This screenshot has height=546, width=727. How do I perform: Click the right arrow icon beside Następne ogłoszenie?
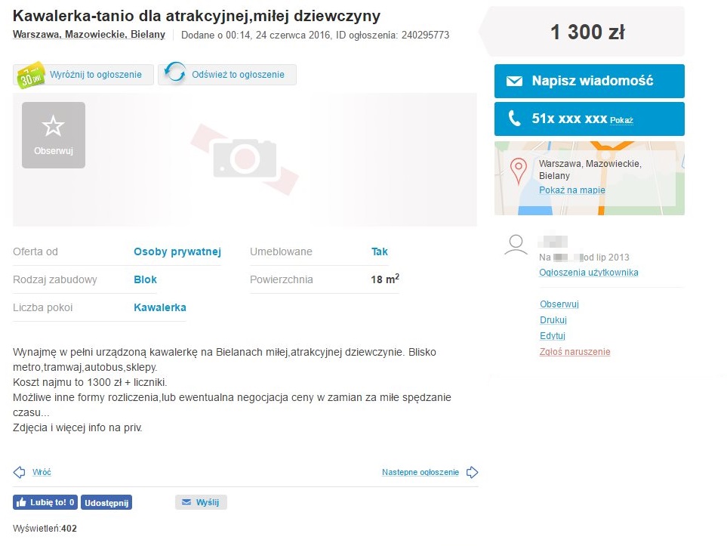[472, 471]
